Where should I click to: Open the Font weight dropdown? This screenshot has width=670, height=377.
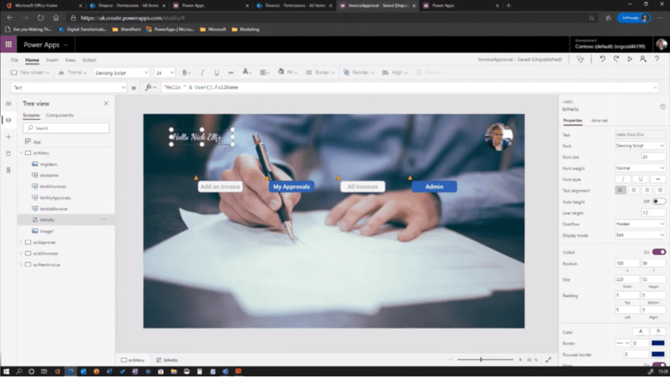[x=641, y=168]
